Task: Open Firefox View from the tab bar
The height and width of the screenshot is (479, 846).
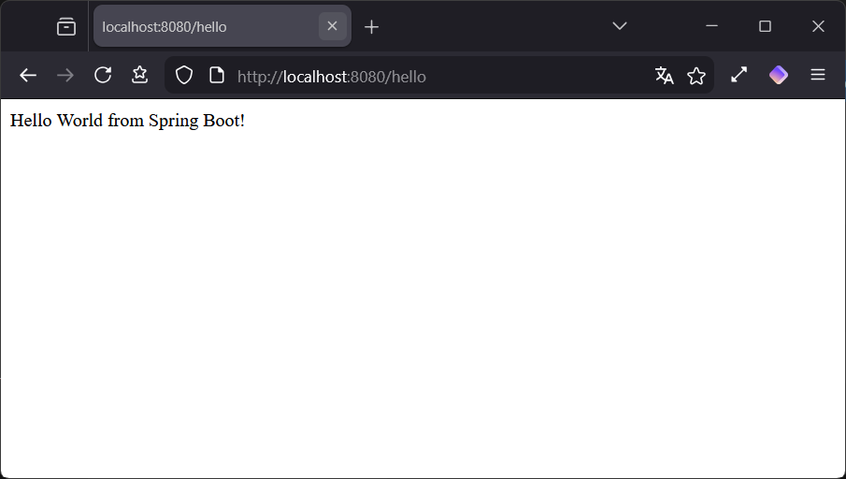Action: click(x=65, y=26)
